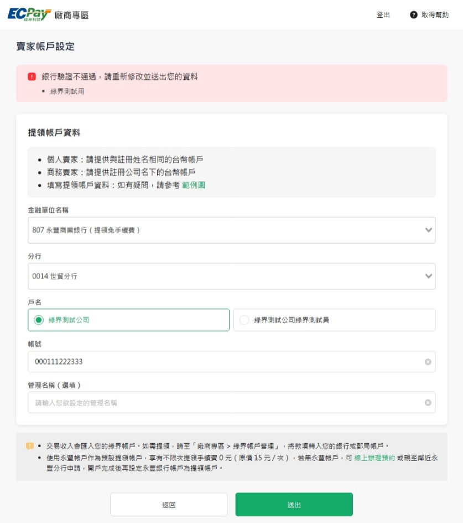The height and width of the screenshot is (523, 463).
Task: Click 登出 to log out
Action: click(383, 15)
